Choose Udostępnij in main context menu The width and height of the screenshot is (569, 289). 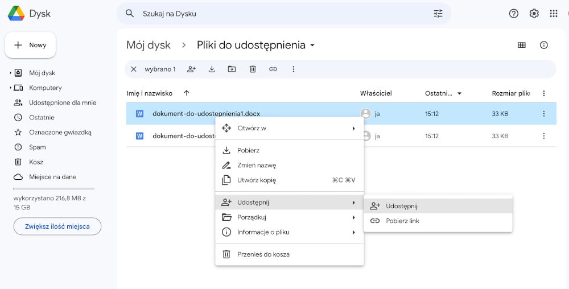click(x=289, y=203)
